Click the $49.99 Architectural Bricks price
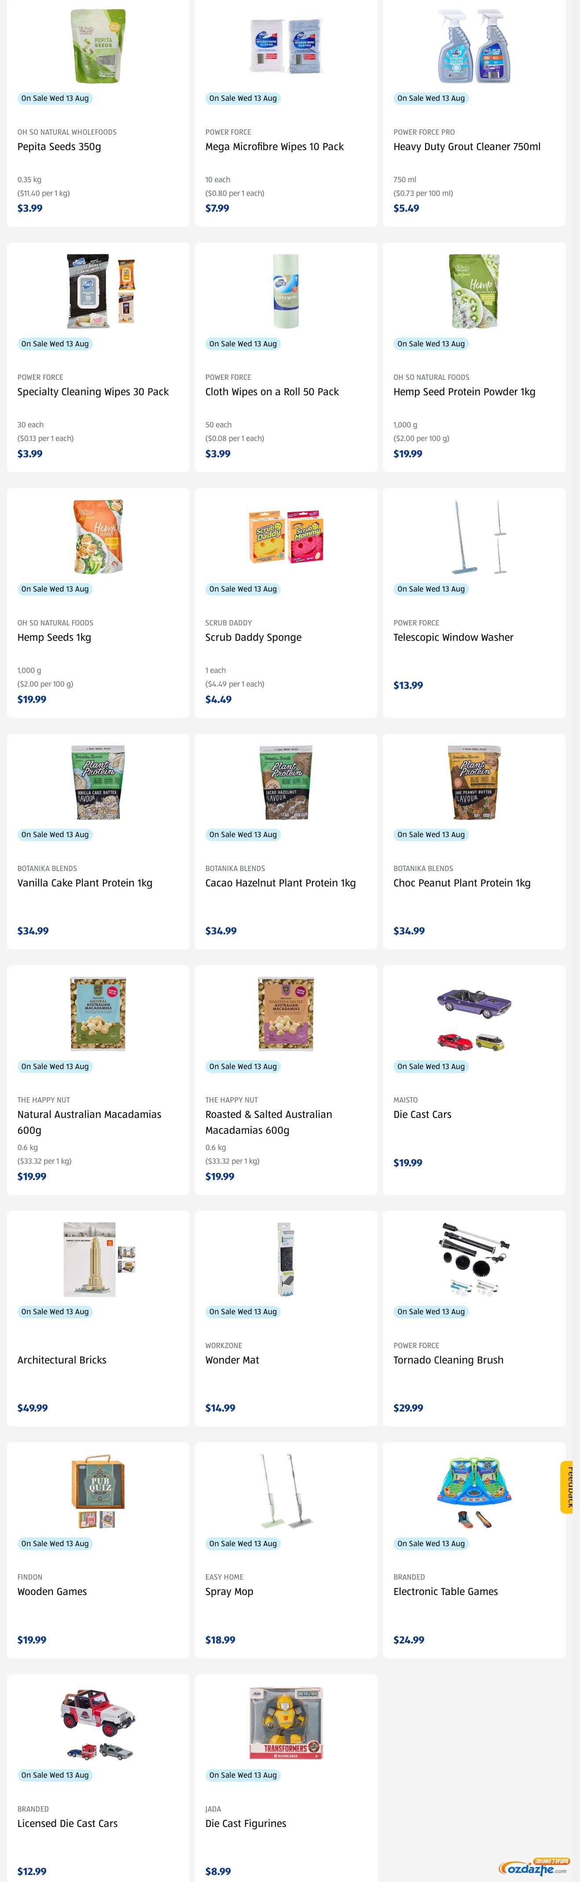The height and width of the screenshot is (1882, 580). click(32, 1408)
